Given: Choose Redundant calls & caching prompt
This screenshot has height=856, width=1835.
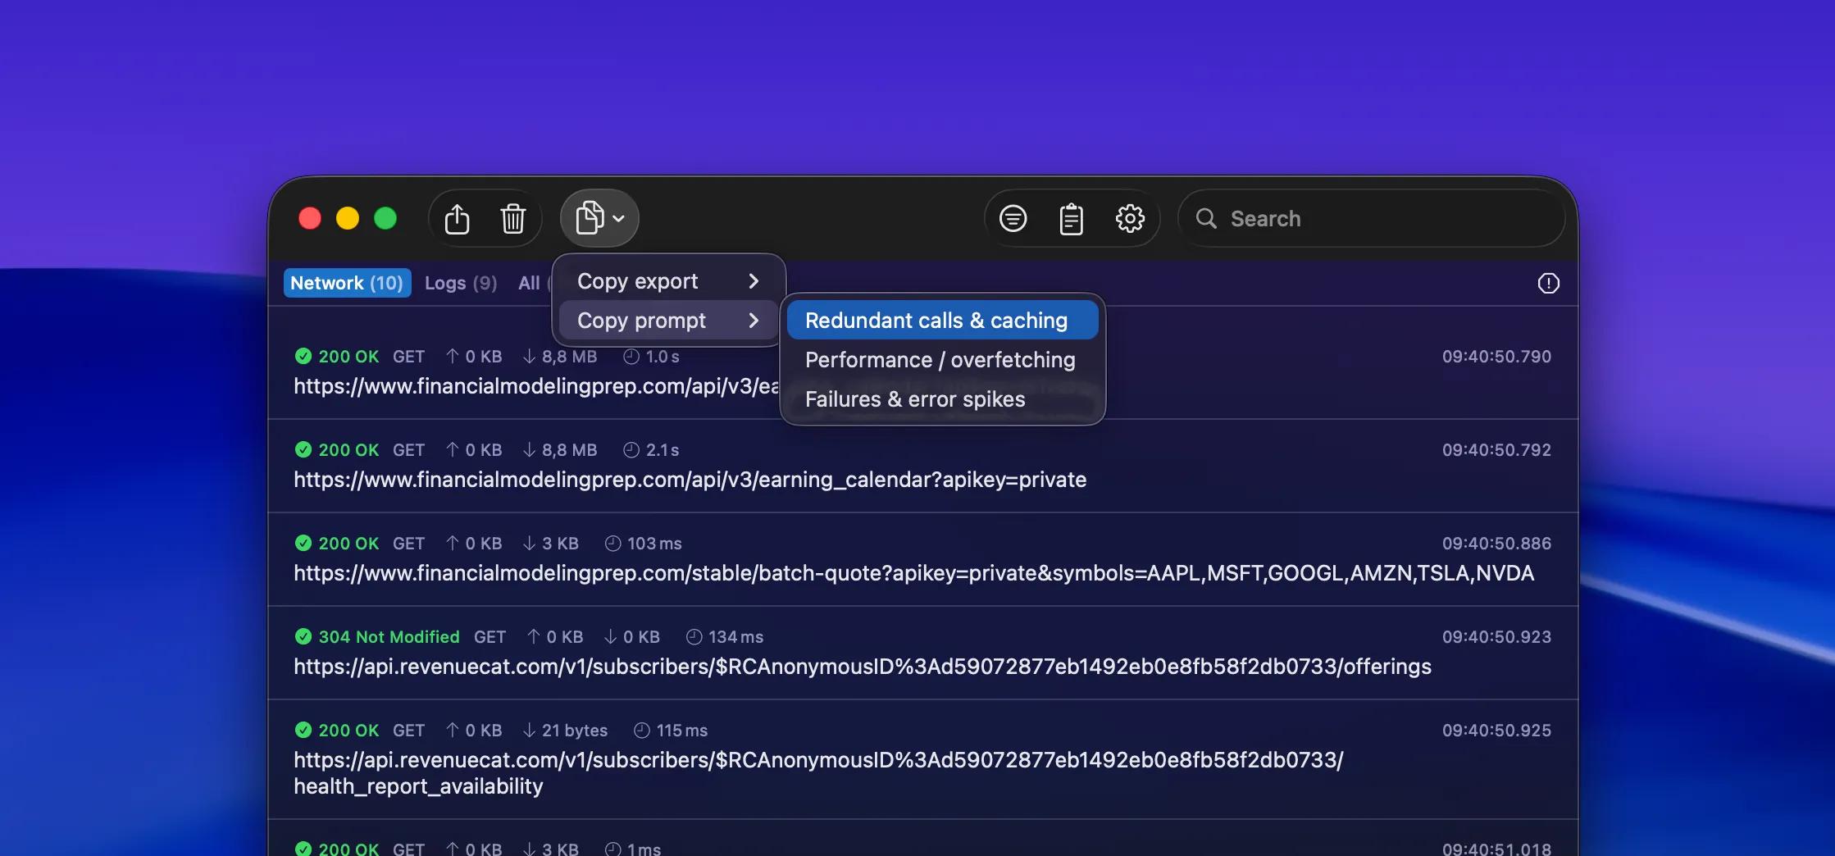Looking at the screenshot, I should pos(937,320).
